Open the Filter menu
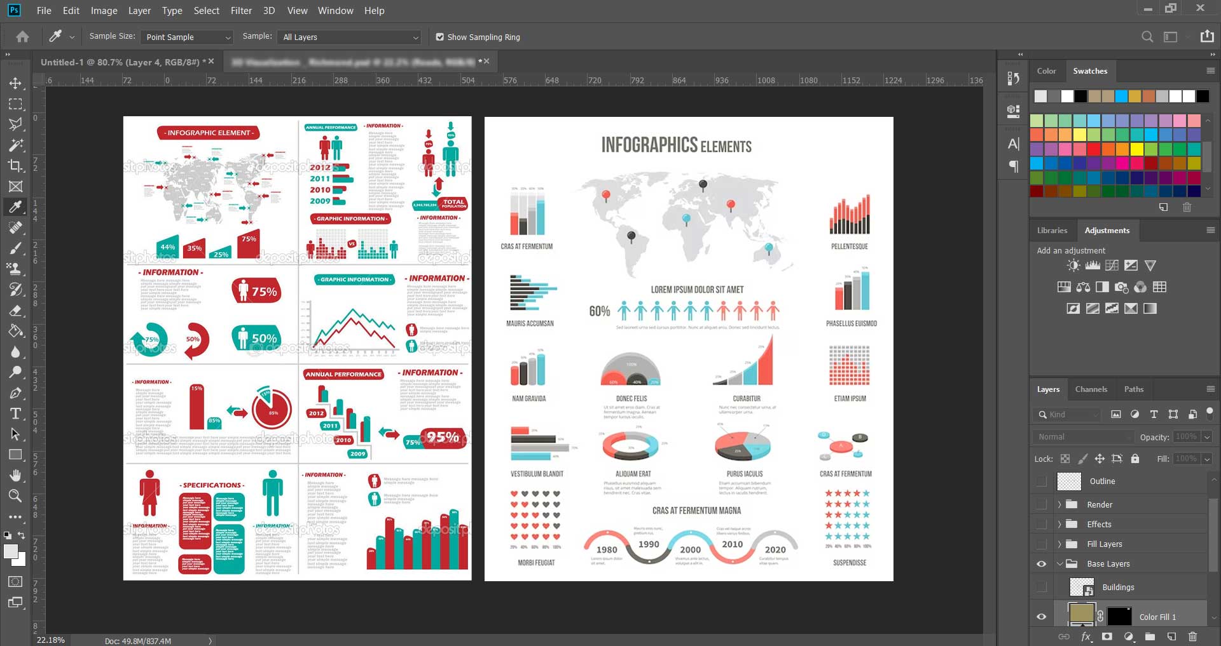 [x=241, y=10]
